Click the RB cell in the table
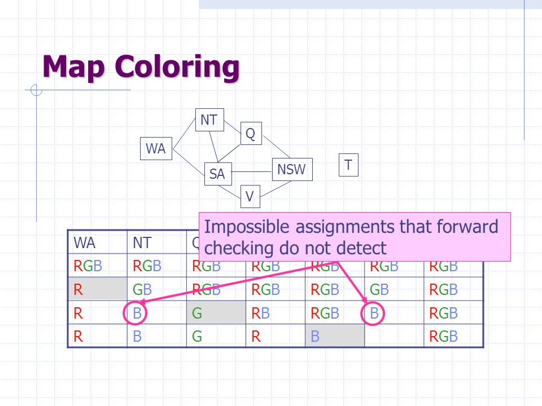542x406 pixels. [276, 312]
